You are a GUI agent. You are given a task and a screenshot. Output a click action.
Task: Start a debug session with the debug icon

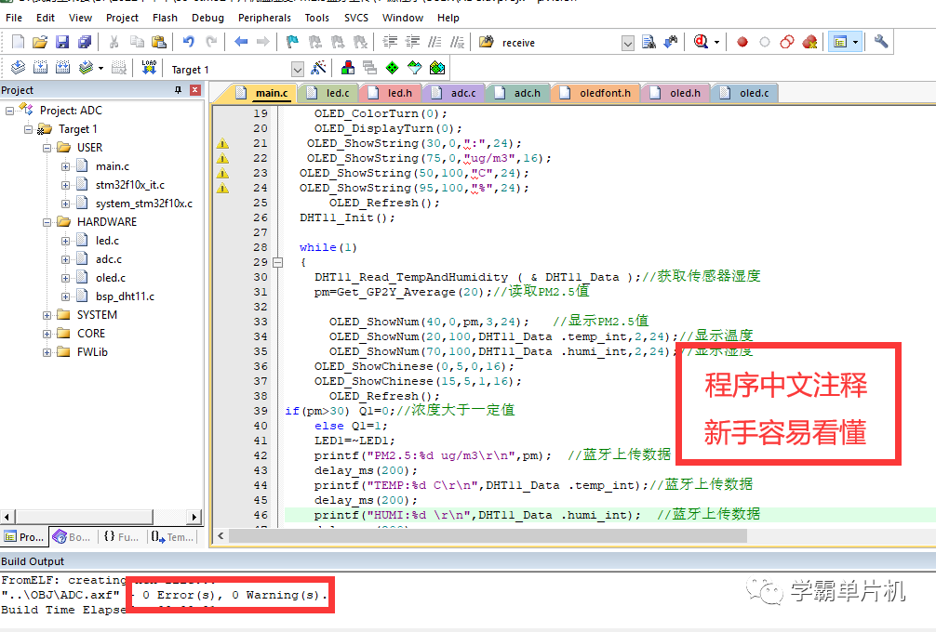(x=702, y=42)
